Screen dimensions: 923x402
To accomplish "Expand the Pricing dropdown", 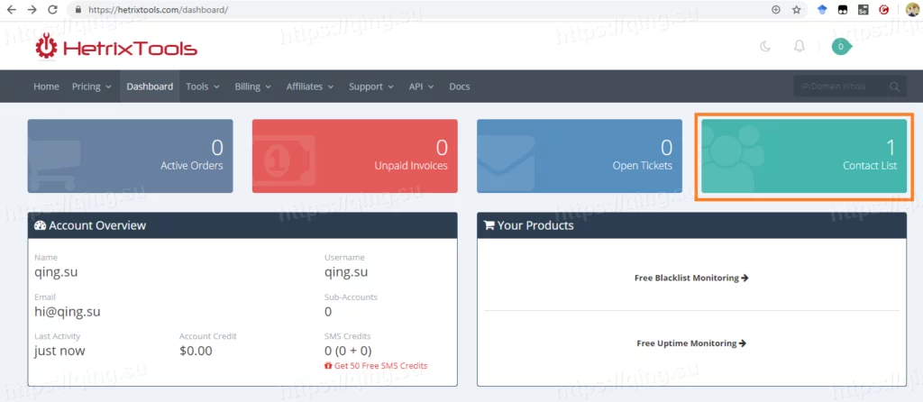I will [91, 87].
